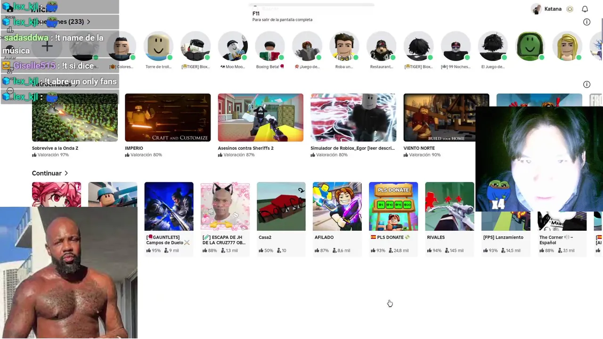Click the Sobrevive a la Onda Z title
Screen dimensions: 603x339
tap(55, 148)
